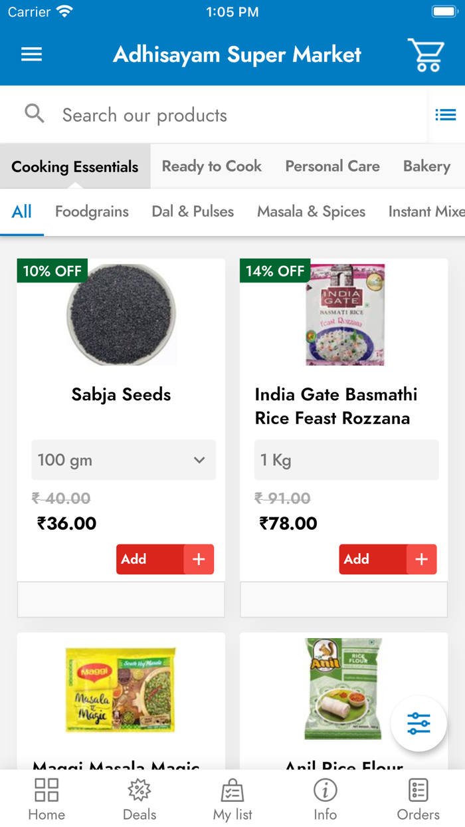465x827 pixels.
Task: Select the Dal & Pulses subcategory
Action: (193, 211)
